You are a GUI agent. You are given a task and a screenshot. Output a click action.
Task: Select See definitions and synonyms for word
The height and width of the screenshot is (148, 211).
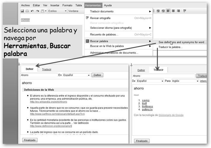pyautogui.click(x=182, y=42)
